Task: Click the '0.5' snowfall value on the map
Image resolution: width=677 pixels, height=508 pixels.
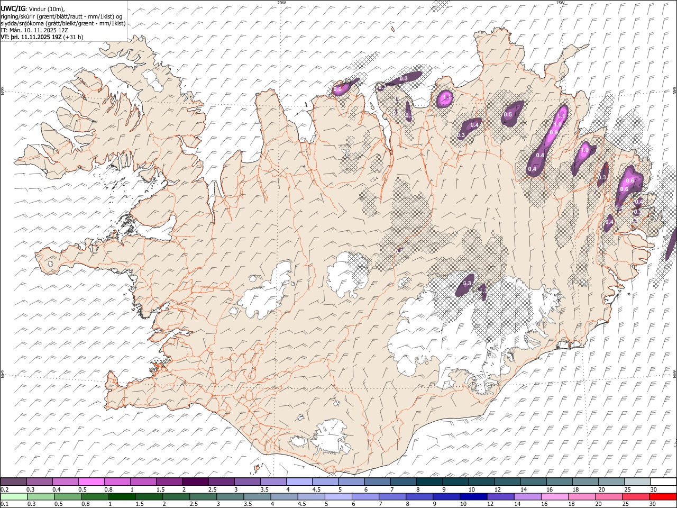Action: coord(508,115)
